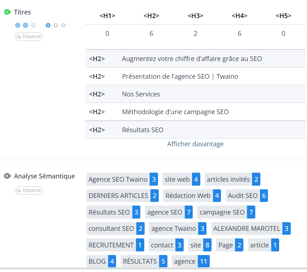The width and height of the screenshot is (307, 272).
Task: Click the 'Nos Services' heading row
Action: [x=195, y=94]
